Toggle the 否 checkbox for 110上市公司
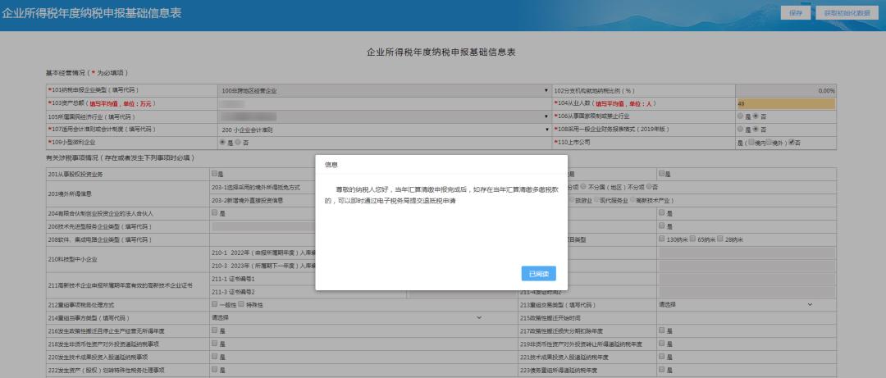This screenshot has width=886, height=378. pos(792,143)
